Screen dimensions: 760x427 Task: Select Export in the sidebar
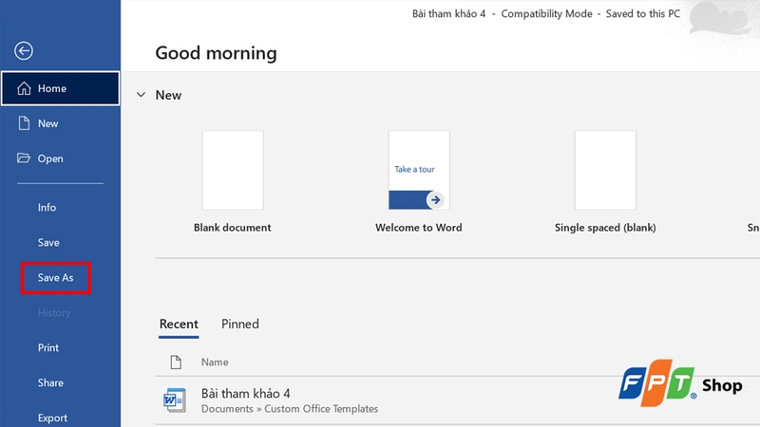click(x=52, y=418)
